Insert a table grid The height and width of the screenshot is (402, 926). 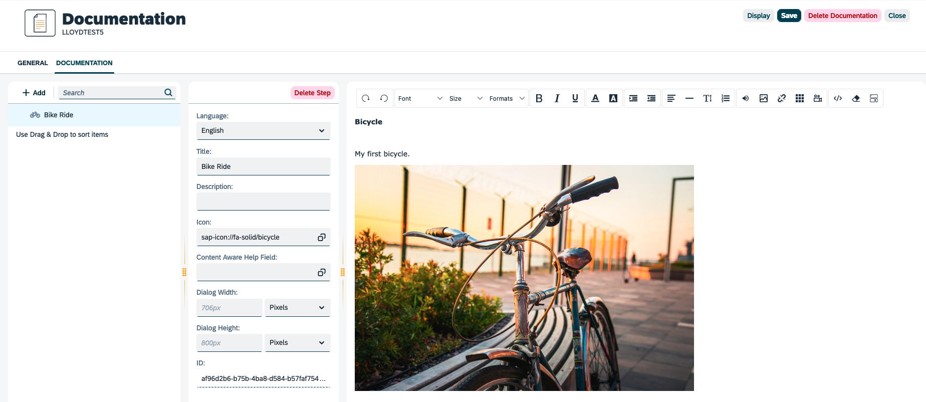pyautogui.click(x=800, y=98)
